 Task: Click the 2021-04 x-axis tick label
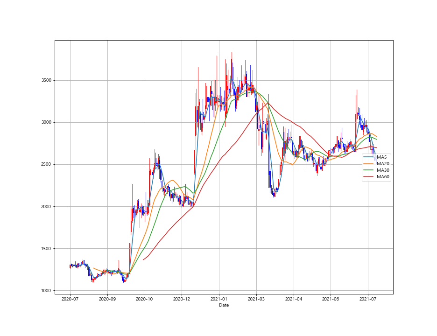[x=294, y=299]
